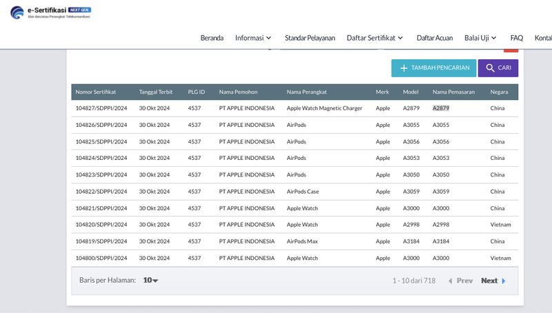Open the Kontak menu item
Screen dimensions: 552x313
(x=543, y=38)
